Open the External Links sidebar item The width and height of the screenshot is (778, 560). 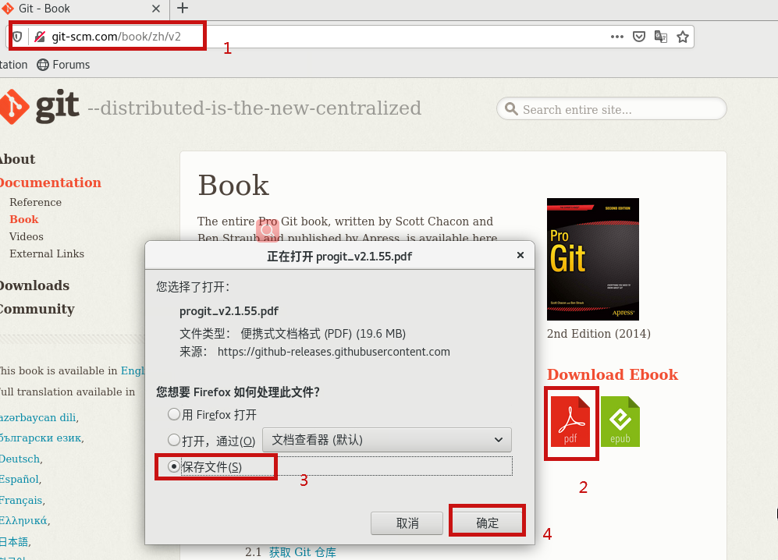(x=47, y=253)
